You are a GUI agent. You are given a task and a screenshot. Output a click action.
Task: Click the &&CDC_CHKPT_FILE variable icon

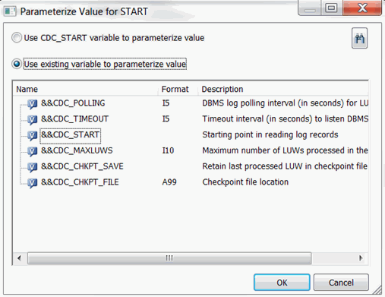(x=32, y=182)
